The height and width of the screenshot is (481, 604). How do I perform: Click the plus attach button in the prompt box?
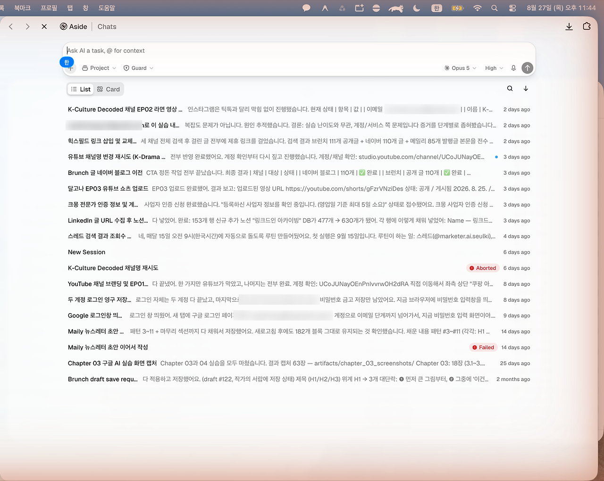pyautogui.click(x=70, y=68)
